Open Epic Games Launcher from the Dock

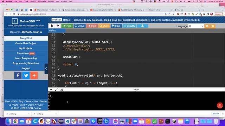point(100,121)
